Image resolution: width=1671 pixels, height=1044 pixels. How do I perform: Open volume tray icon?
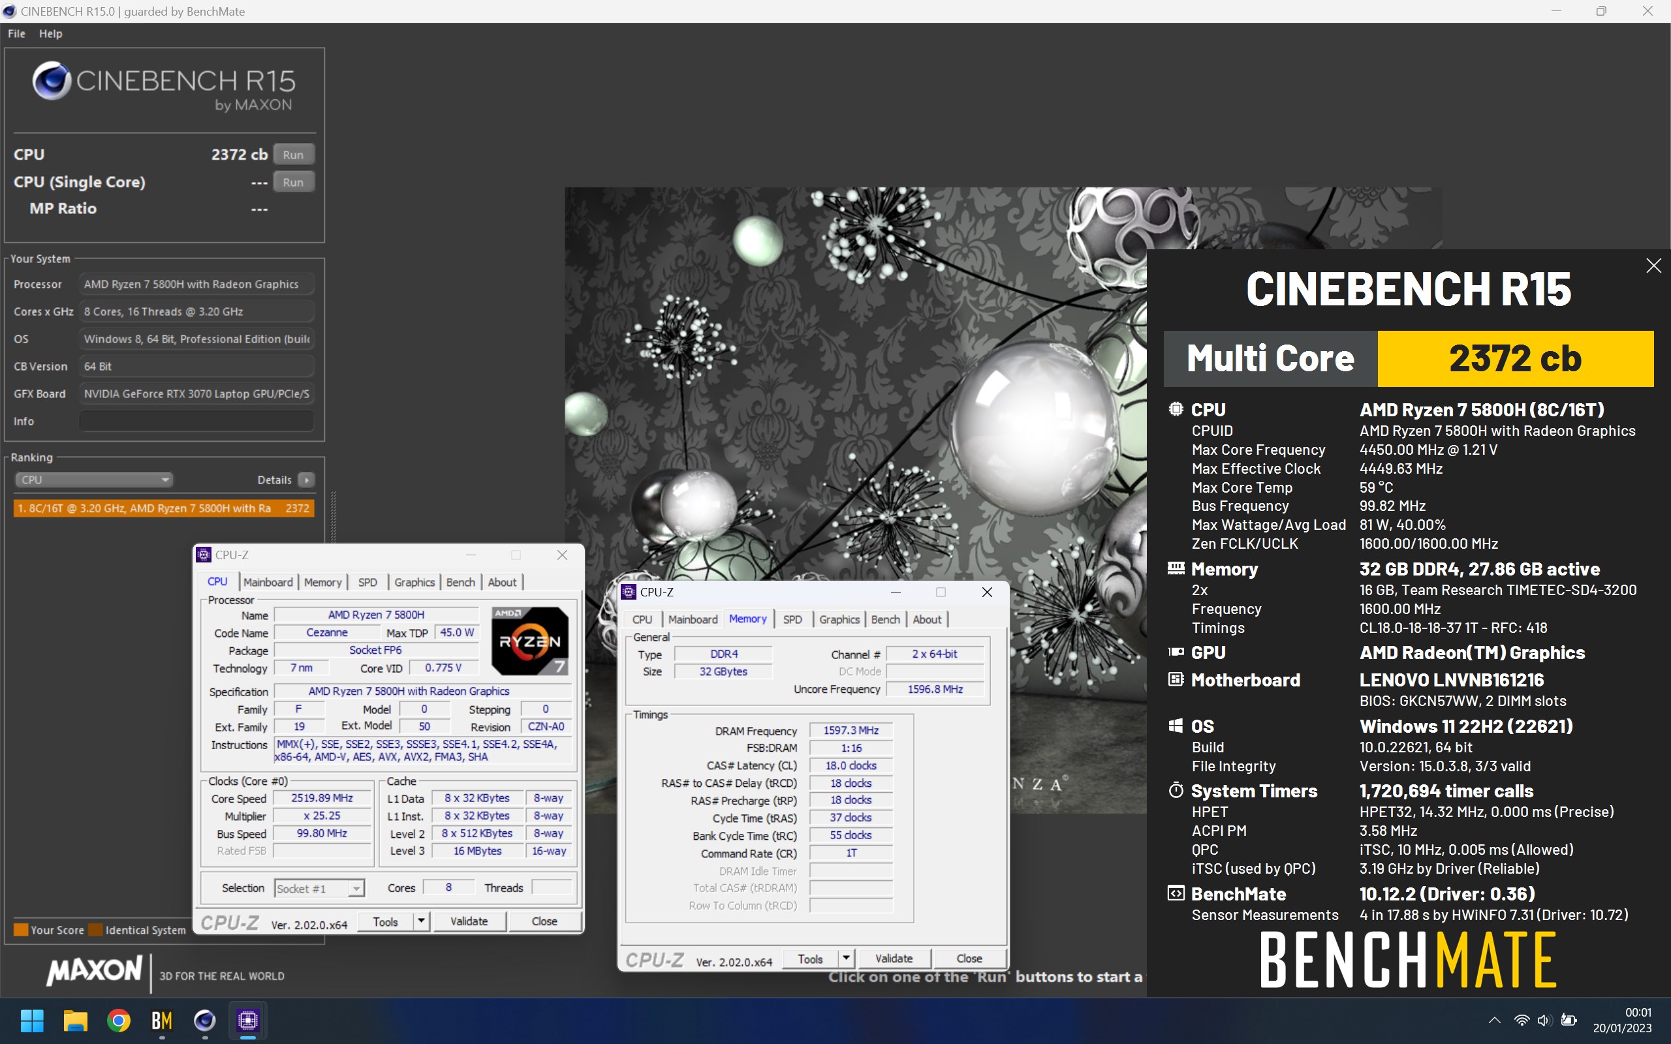[1544, 1021]
